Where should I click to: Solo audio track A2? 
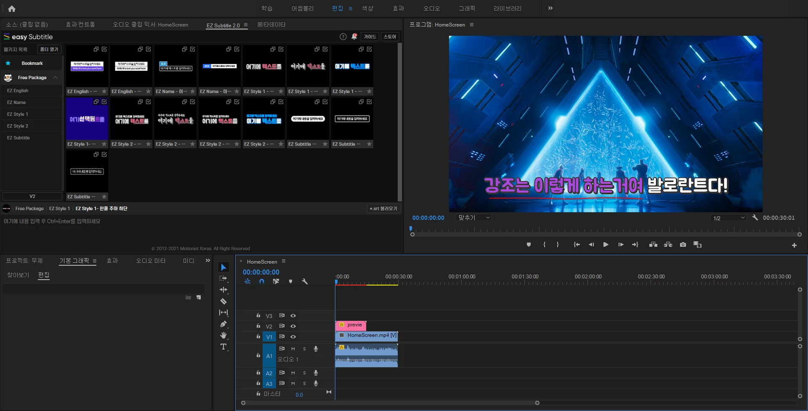304,373
